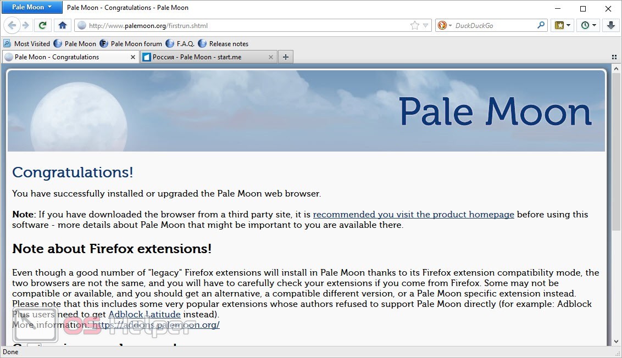
Task: Open the Adblock Latitude link
Action: pyautogui.click(x=145, y=315)
